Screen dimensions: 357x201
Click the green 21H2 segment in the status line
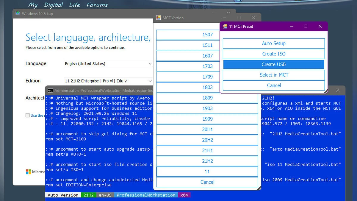88,195
